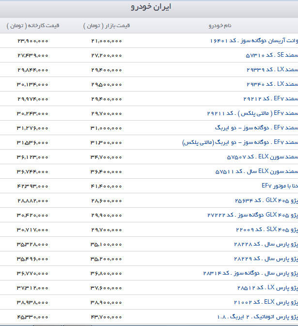Select factory price ۲۷,۴۳۹,۰۰۰
Image resolution: width=298 pixels, height=326 pixels.
(33, 56)
